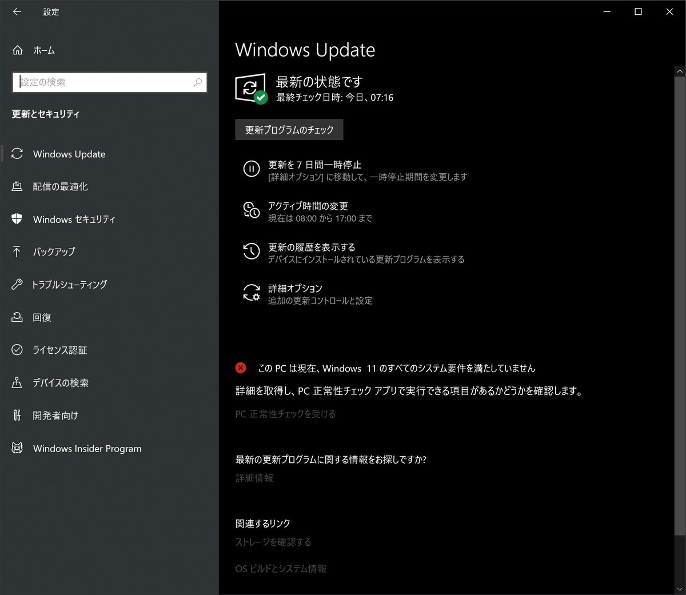Open ライセンス認証 section

(60, 350)
